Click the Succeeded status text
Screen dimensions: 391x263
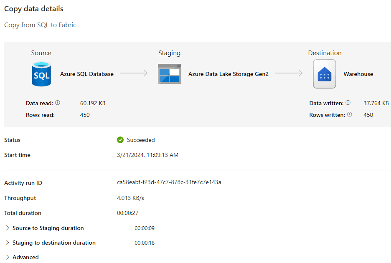(141, 140)
